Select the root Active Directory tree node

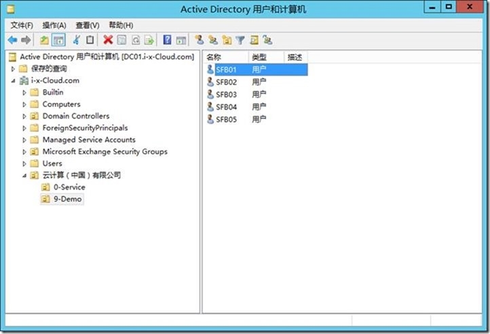coord(107,56)
